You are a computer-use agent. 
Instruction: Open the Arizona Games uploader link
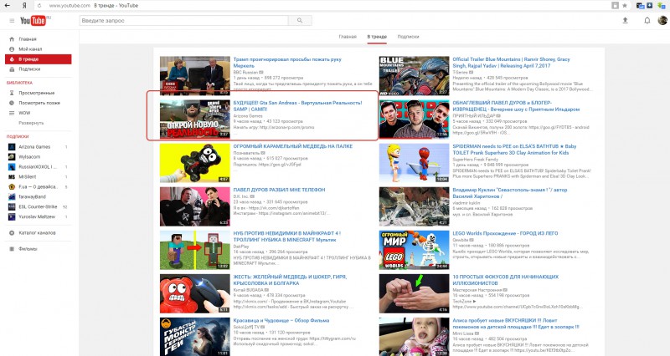[248, 115]
